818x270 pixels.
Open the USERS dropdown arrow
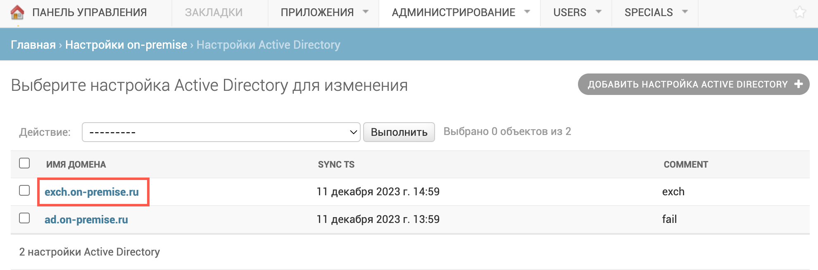pyautogui.click(x=599, y=12)
